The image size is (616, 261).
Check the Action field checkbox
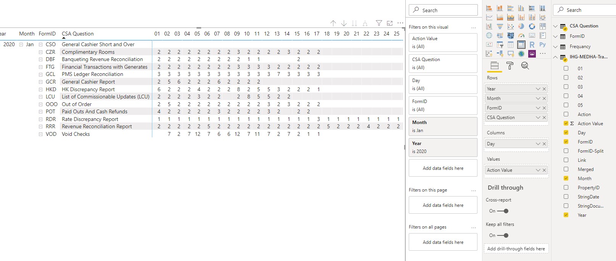coord(566,114)
